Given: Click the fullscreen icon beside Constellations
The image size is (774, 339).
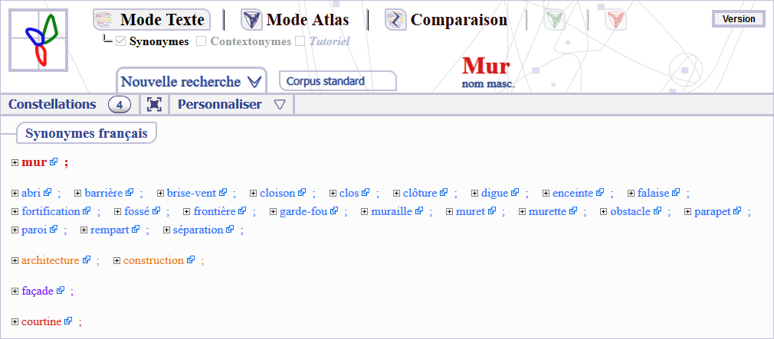Looking at the screenshot, I should click(155, 105).
